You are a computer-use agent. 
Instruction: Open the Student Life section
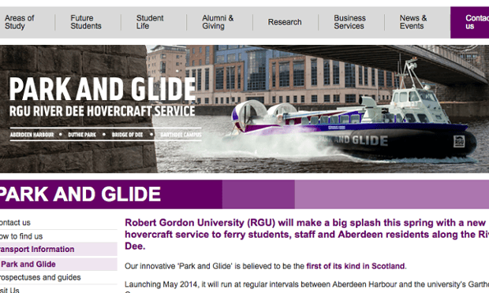(150, 22)
